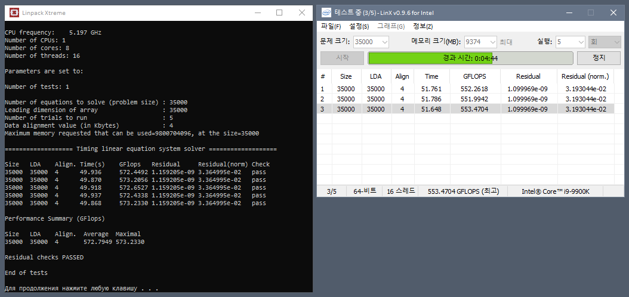Viewport: 629px width, 297px height.
Task: Open the 그래프(G) menu in LinX
Action: coord(391,26)
